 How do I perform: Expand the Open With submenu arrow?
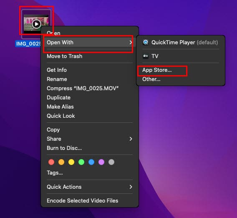[x=131, y=43]
